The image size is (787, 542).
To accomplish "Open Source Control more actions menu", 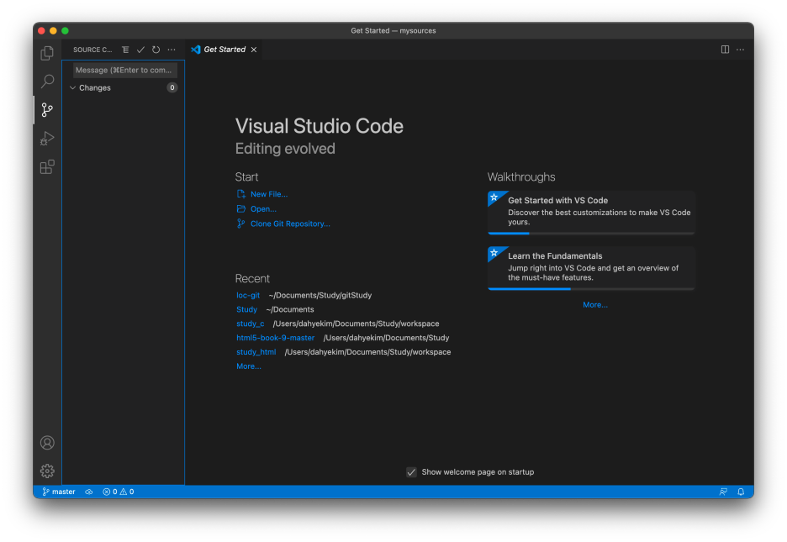I will (172, 50).
